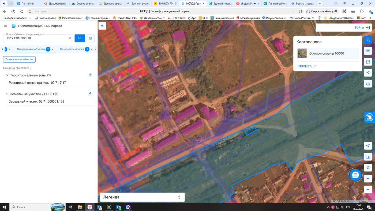Switch to the Результаты поиска tab
375x211 pixels.
[72, 49]
